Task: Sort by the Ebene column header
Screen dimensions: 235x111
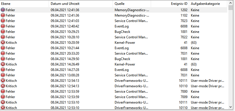Action: 24,4
